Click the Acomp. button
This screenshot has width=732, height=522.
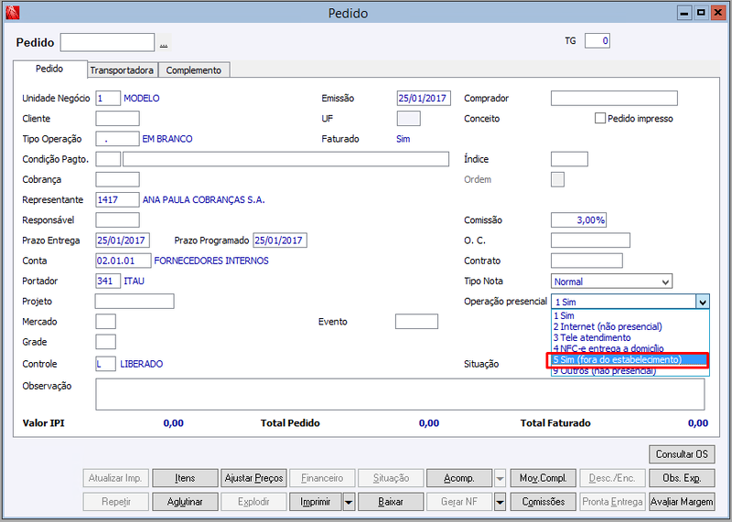(x=459, y=478)
